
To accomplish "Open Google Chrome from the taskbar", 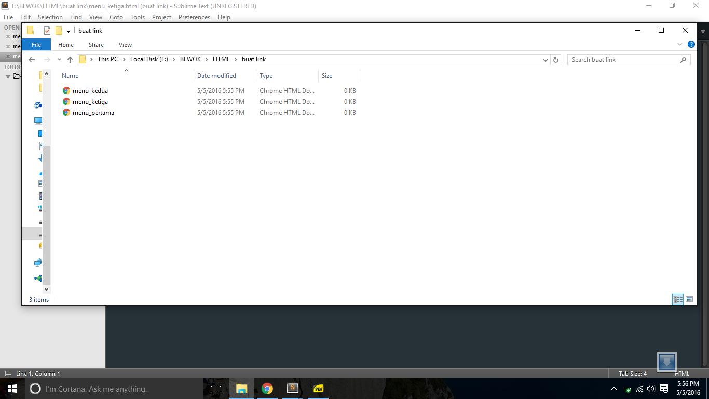I will click(267, 389).
